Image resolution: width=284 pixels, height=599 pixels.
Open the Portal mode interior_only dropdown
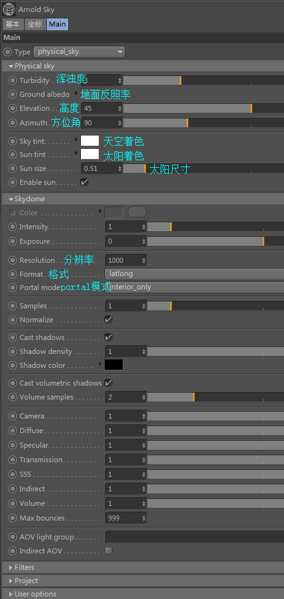pyautogui.click(x=194, y=287)
